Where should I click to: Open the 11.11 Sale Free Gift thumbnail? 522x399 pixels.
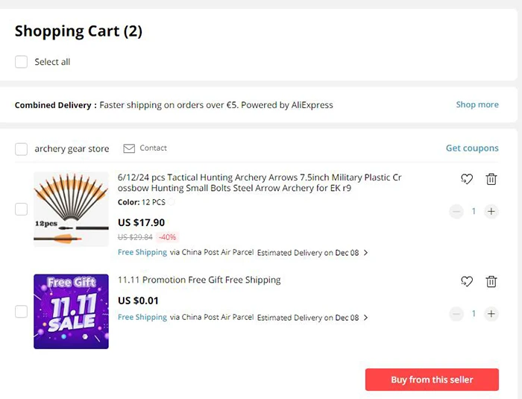[71, 311]
